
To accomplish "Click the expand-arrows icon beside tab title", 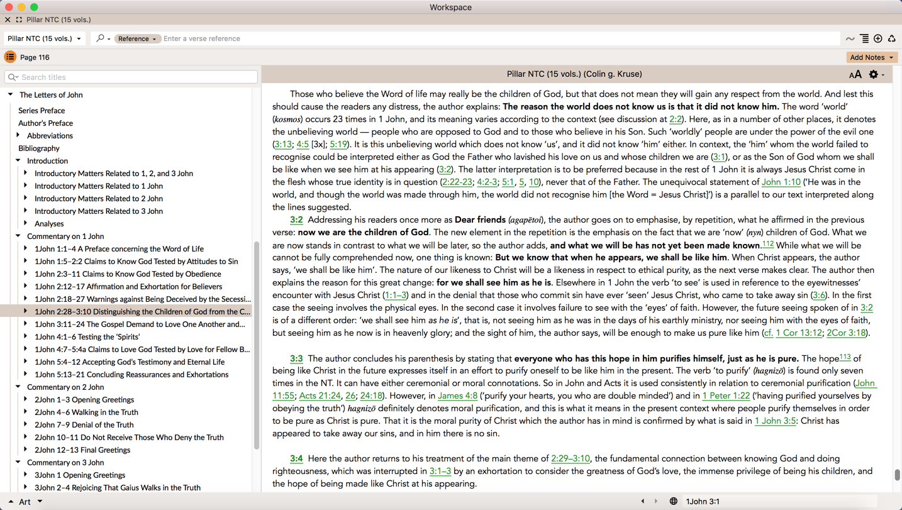I will point(19,20).
